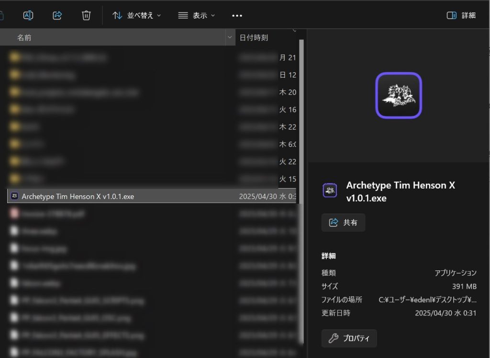Click the exe file's small icon in the list

coord(14,196)
